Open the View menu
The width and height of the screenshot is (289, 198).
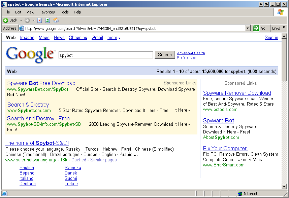coord(30,12)
